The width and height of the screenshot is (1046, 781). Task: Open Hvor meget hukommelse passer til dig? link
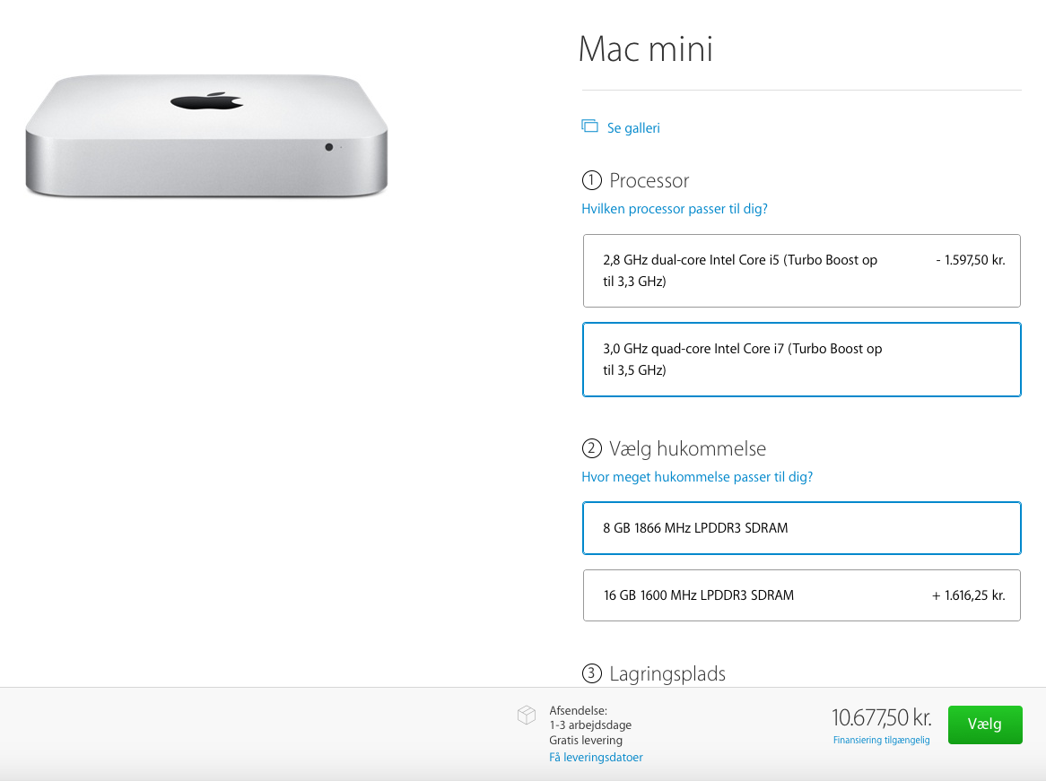(697, 477)
